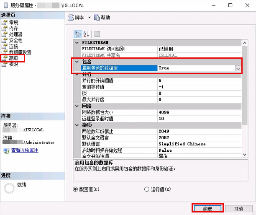Open the 安全性 security page
256x215 pixels.
(x=15, y=40)
